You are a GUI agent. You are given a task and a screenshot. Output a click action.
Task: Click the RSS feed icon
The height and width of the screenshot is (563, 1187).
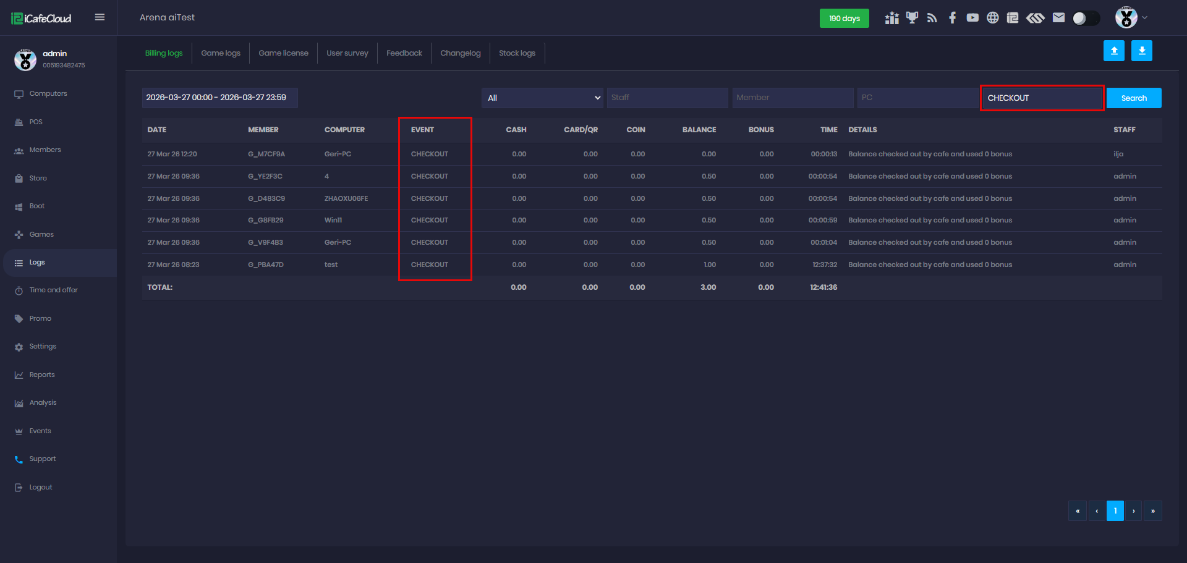(x=932, y=18)
